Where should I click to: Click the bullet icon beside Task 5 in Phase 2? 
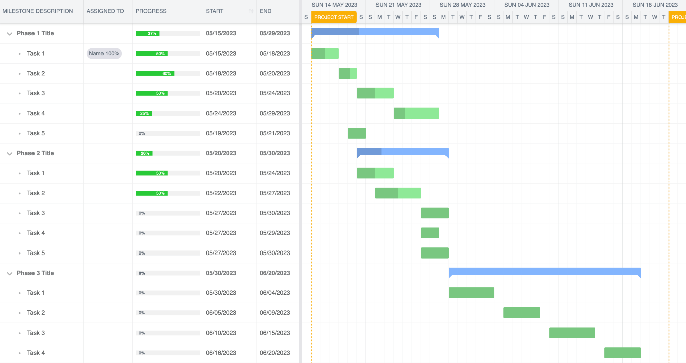20,253
